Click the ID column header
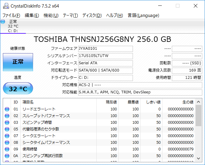205x165 pixels. click(16, 102)
